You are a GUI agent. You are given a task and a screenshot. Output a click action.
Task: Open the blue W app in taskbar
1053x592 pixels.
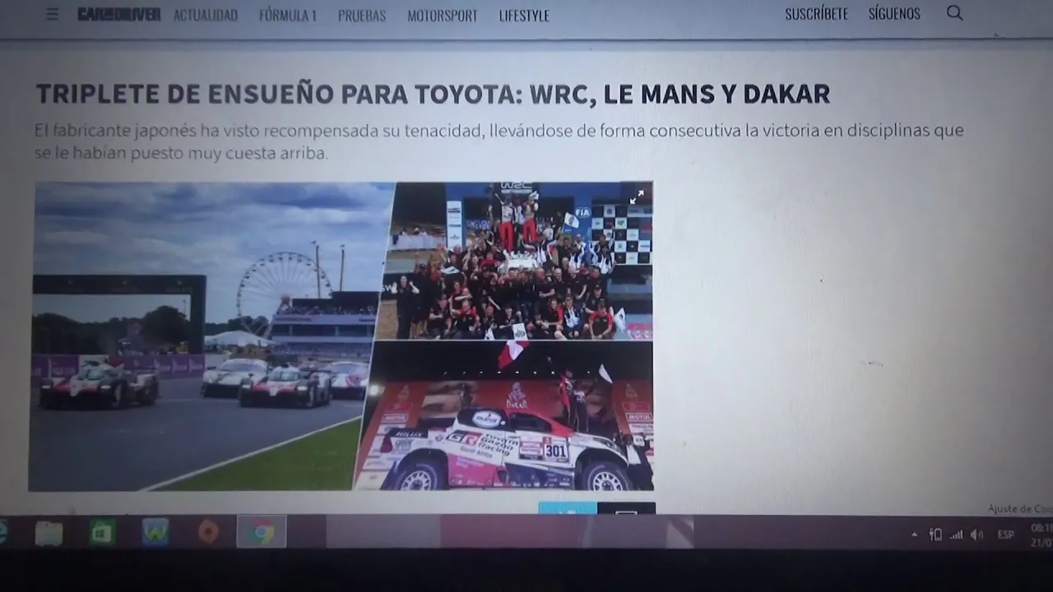pyautogui.click(x=155, y=533)
